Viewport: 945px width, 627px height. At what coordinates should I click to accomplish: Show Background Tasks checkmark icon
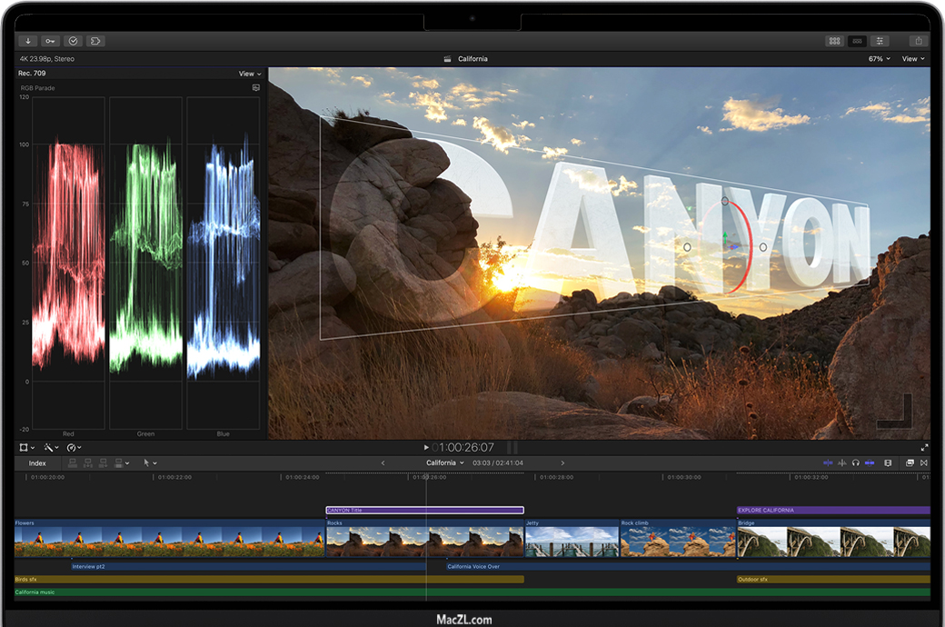point(73,41)
